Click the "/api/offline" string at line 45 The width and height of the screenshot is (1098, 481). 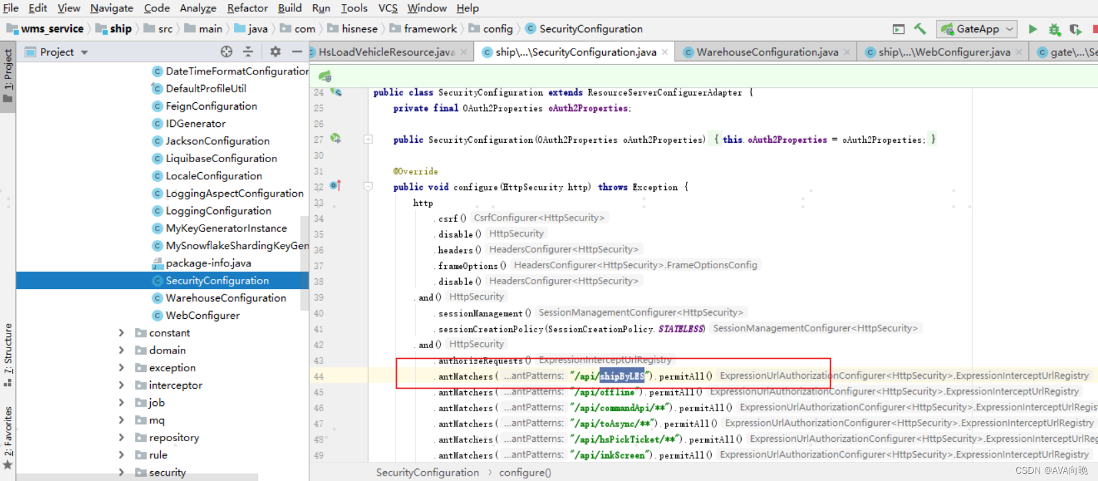pos(605,392)
